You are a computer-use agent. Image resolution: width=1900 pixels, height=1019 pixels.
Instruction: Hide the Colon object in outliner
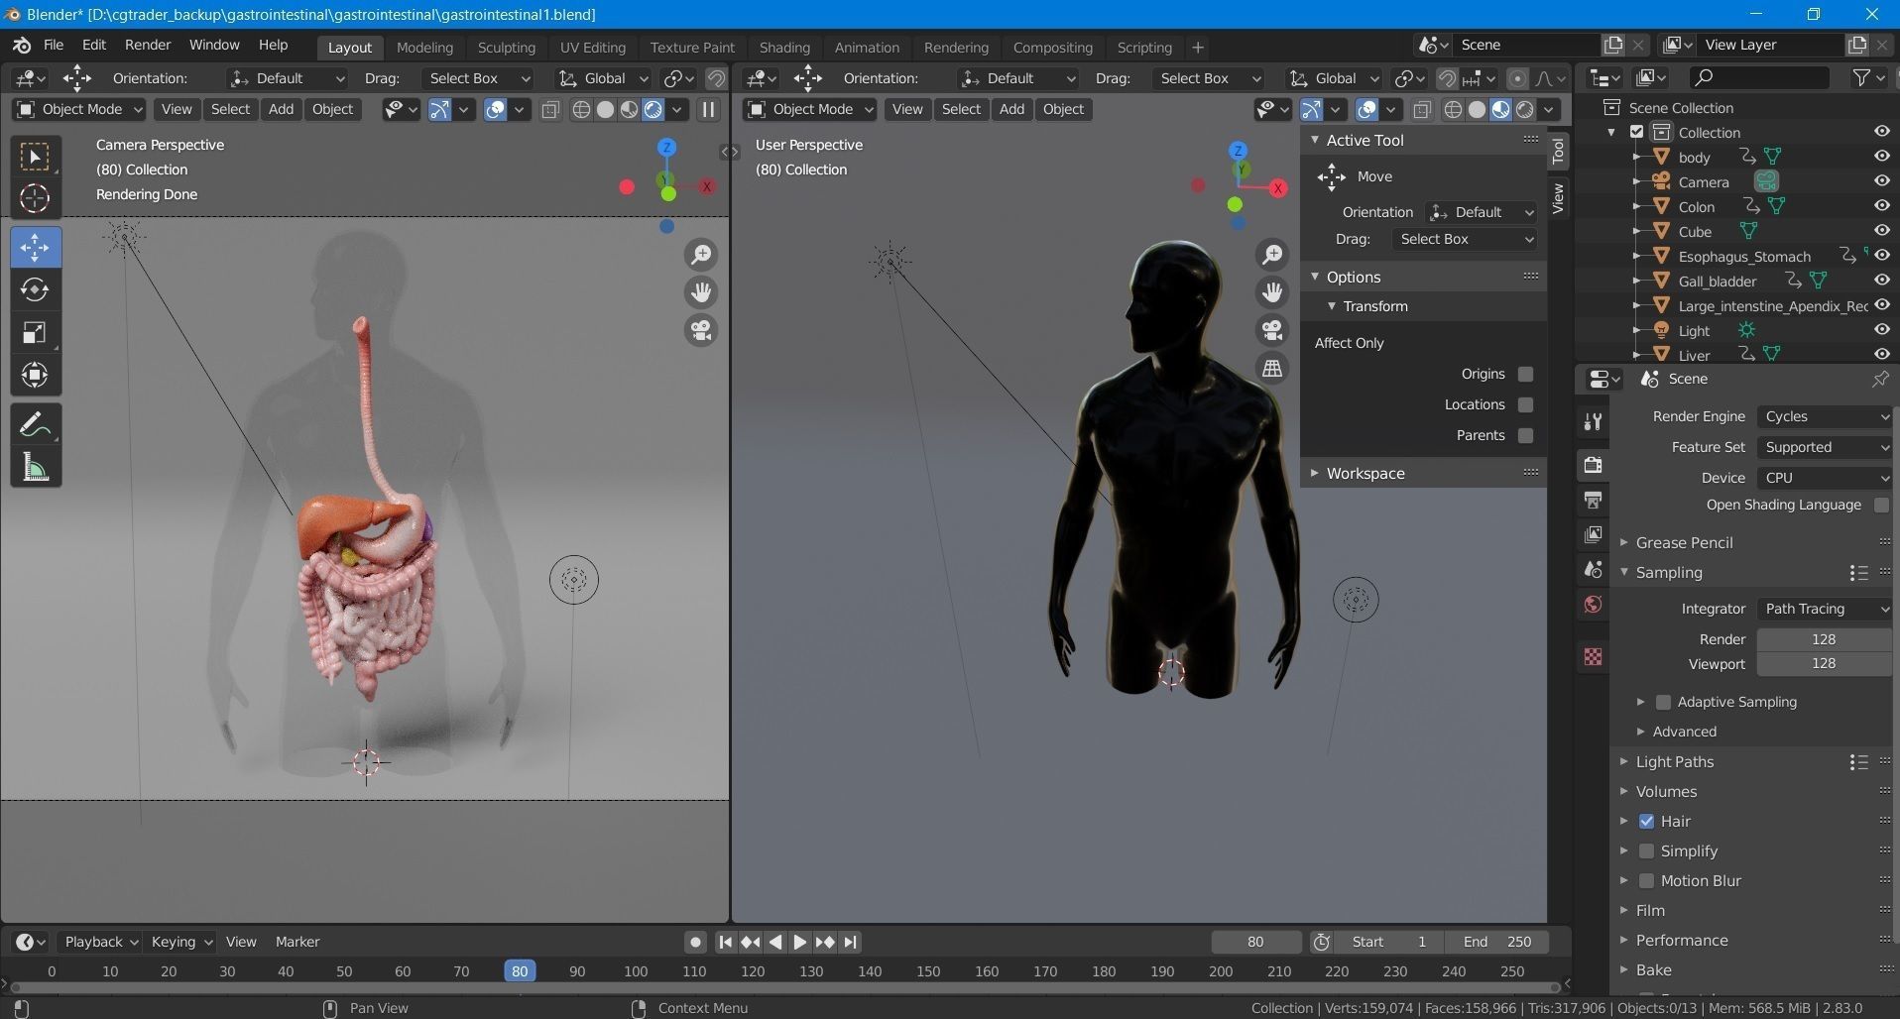coord(1881,206)
